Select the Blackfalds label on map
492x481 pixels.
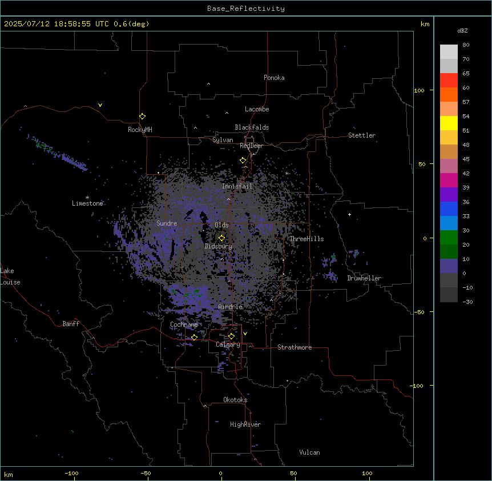[x=252, y=127]
